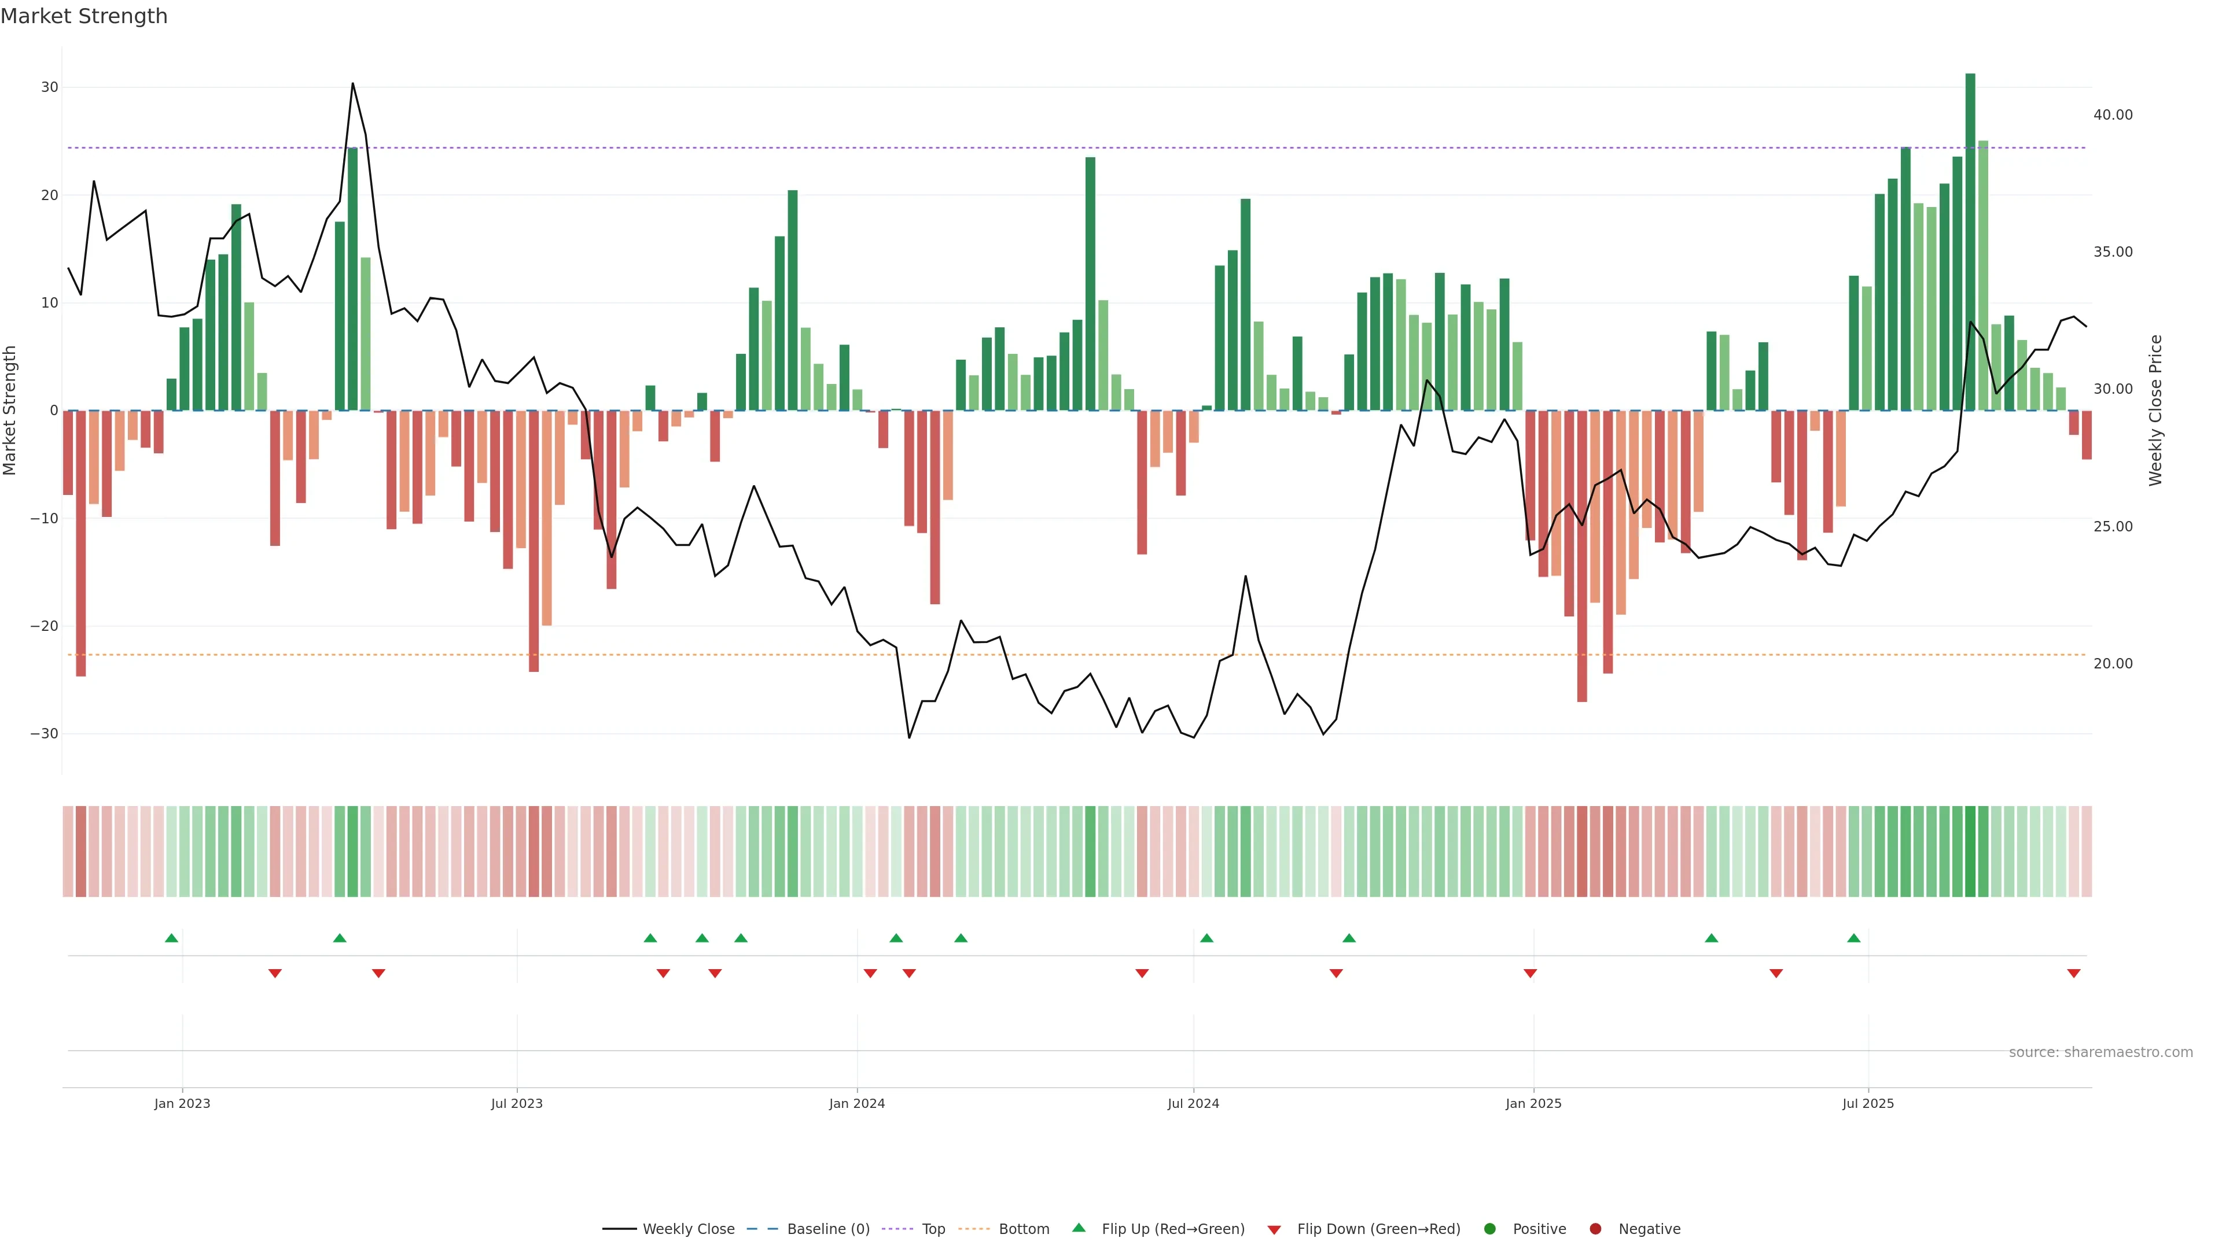The width and height of the screenshot is (2222, 1249).
Task: Click the leftmost red flip-down triangle marker
Action: coord(275,973)
